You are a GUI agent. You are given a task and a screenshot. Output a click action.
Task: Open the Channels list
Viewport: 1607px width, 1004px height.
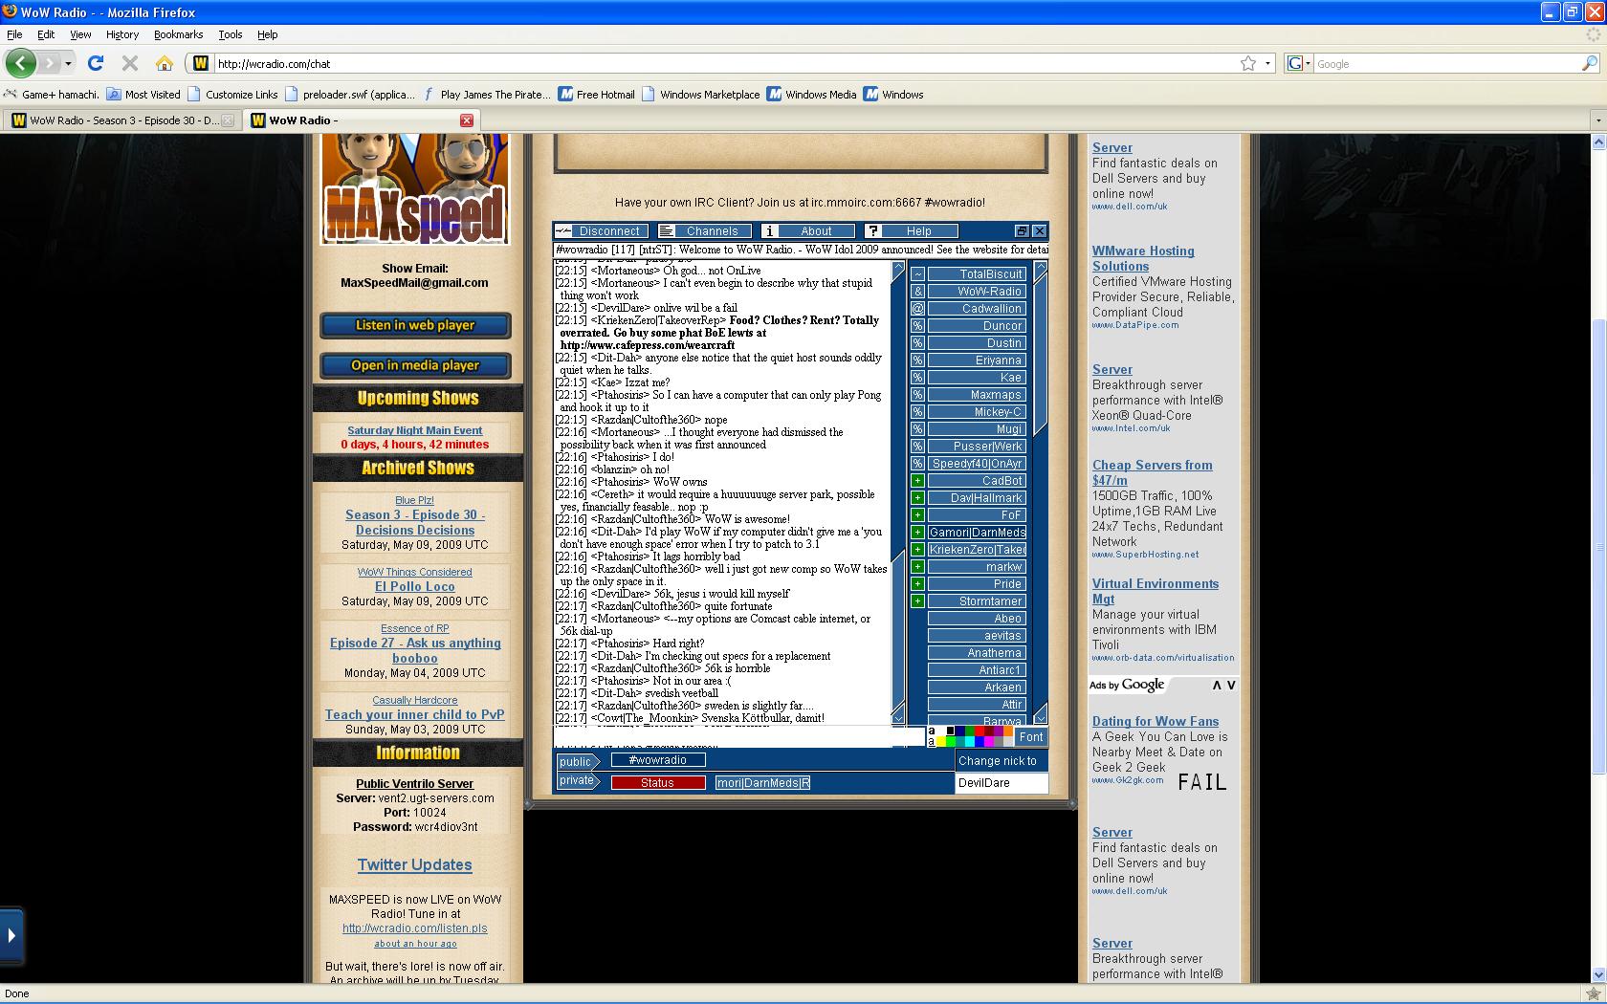[705, 231]
